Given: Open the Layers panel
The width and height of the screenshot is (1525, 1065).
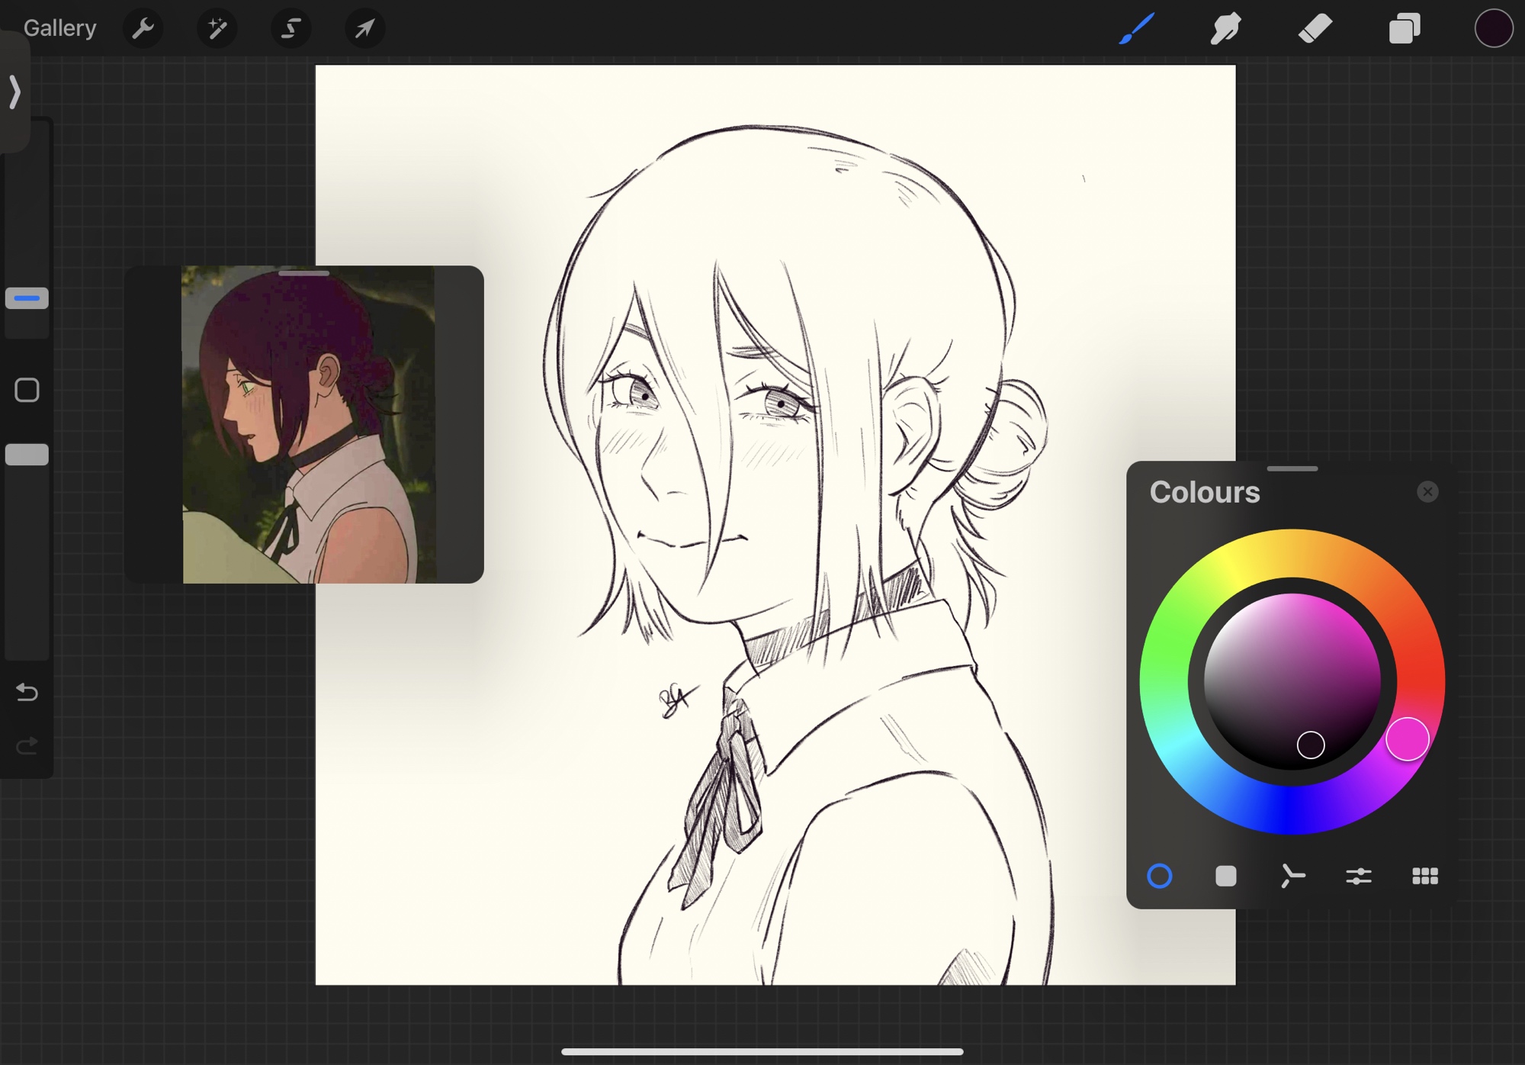Looking at the screenshot, I should (1404, 29).
